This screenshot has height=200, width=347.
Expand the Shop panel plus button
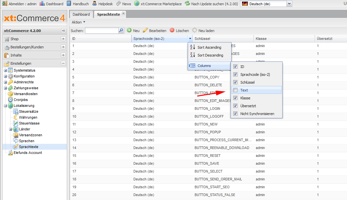point(63,39)
